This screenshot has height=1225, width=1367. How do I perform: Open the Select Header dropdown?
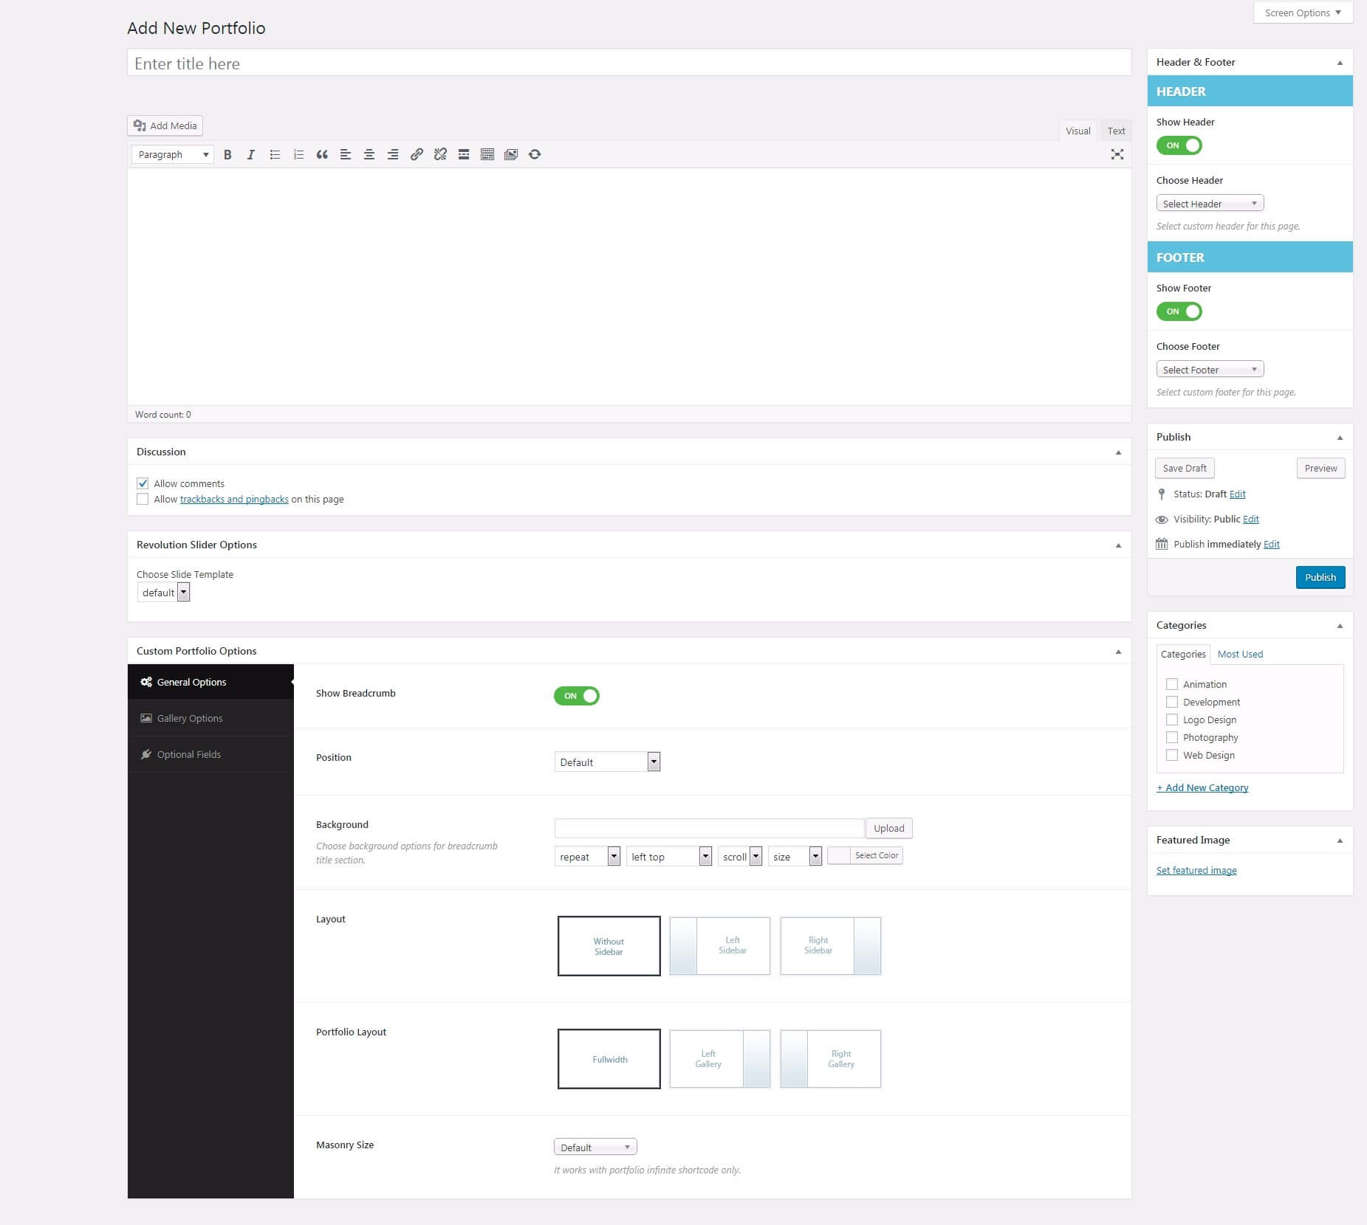[x=1210, y=203]
